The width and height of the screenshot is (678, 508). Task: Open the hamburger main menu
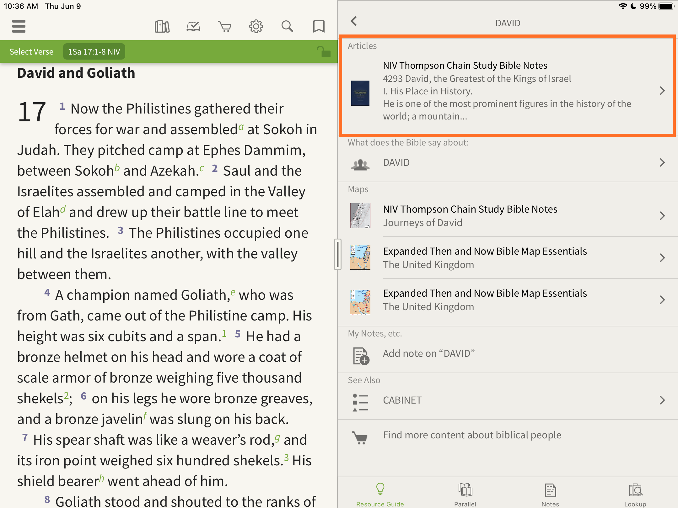(x=19, y=26)
